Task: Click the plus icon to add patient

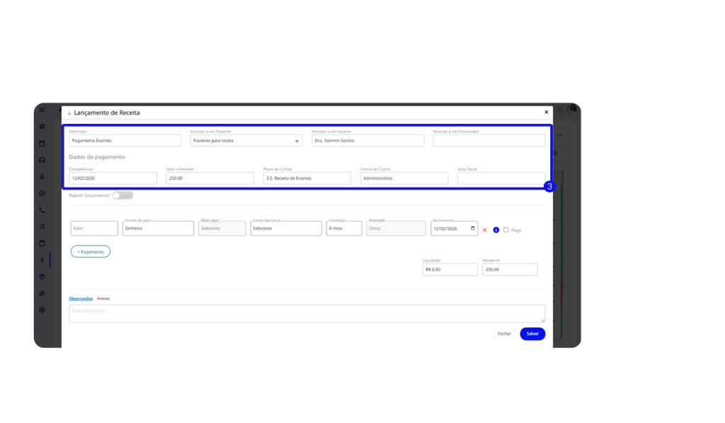Action: point(297,141)
